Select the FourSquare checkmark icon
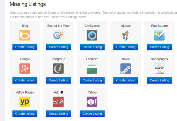177x121 pixels. click(x=159, y=35)
